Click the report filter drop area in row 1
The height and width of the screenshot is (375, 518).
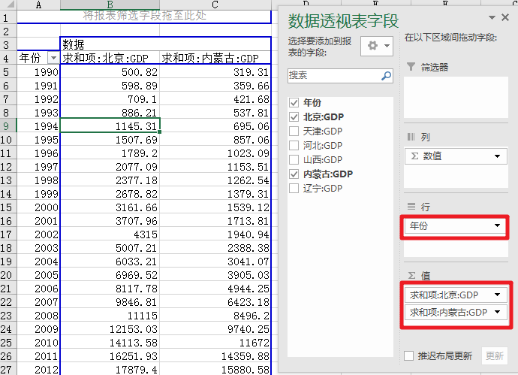click(x=144, y=17)
